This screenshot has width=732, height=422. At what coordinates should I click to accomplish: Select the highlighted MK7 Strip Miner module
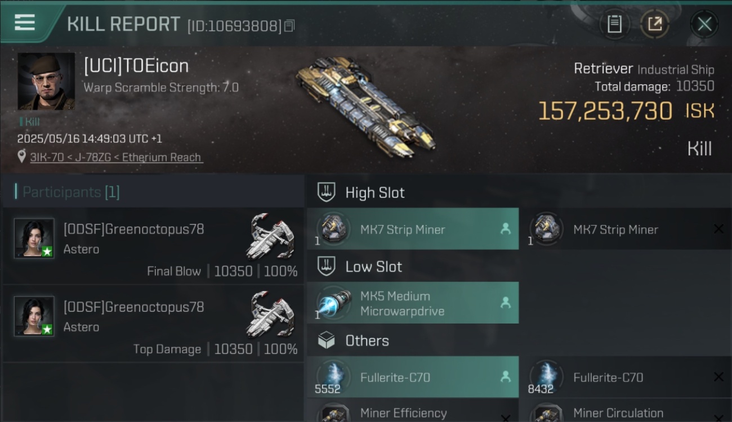(x=413, y=229)
